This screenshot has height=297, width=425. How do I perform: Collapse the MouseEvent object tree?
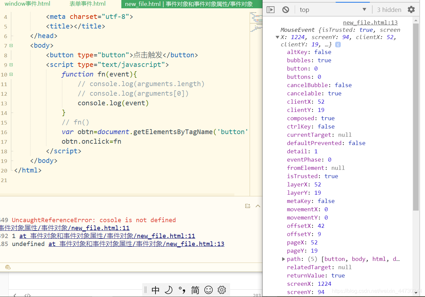(x=277, y=37)
